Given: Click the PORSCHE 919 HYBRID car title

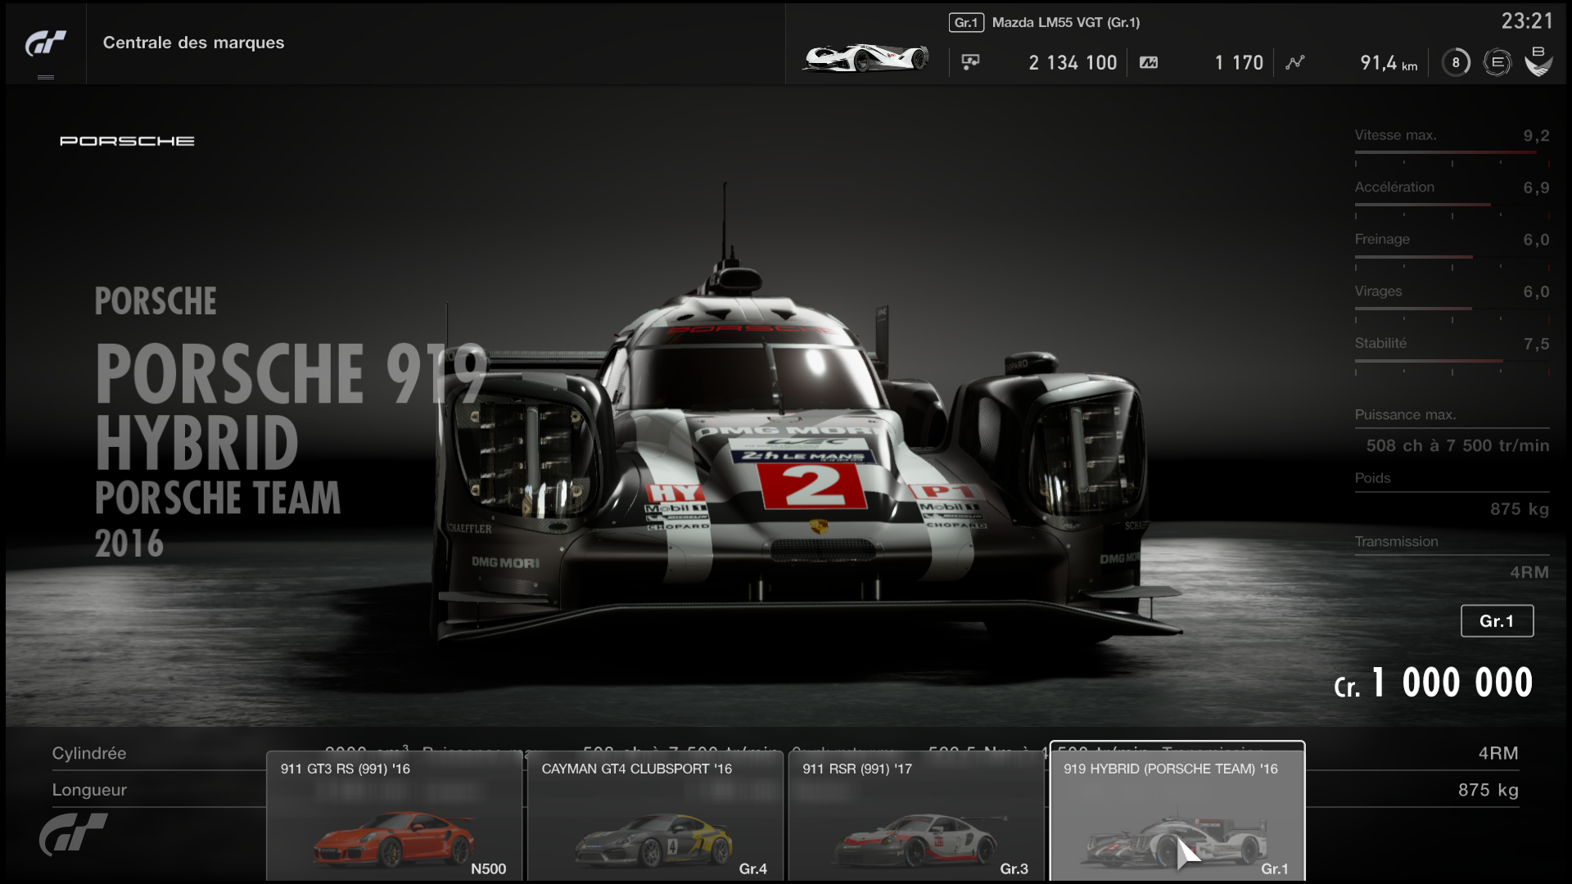Looking at the screenshot, I should [x=291, y=408].
